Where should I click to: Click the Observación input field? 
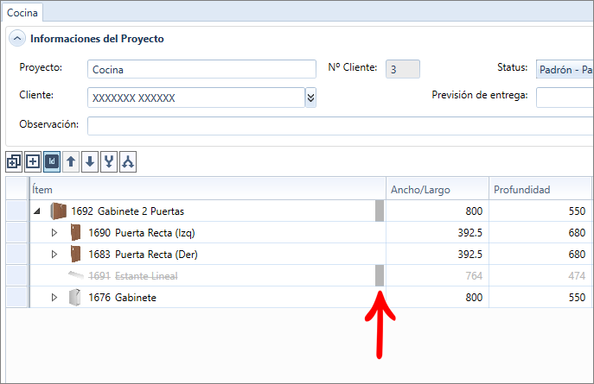coord(340,126)
